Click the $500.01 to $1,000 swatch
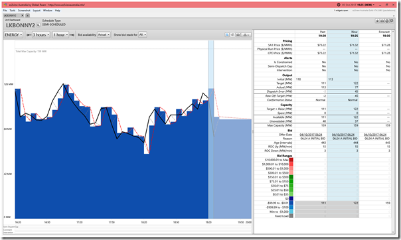Viewport: 401px width, 240px height. click(x=291, y=168)
